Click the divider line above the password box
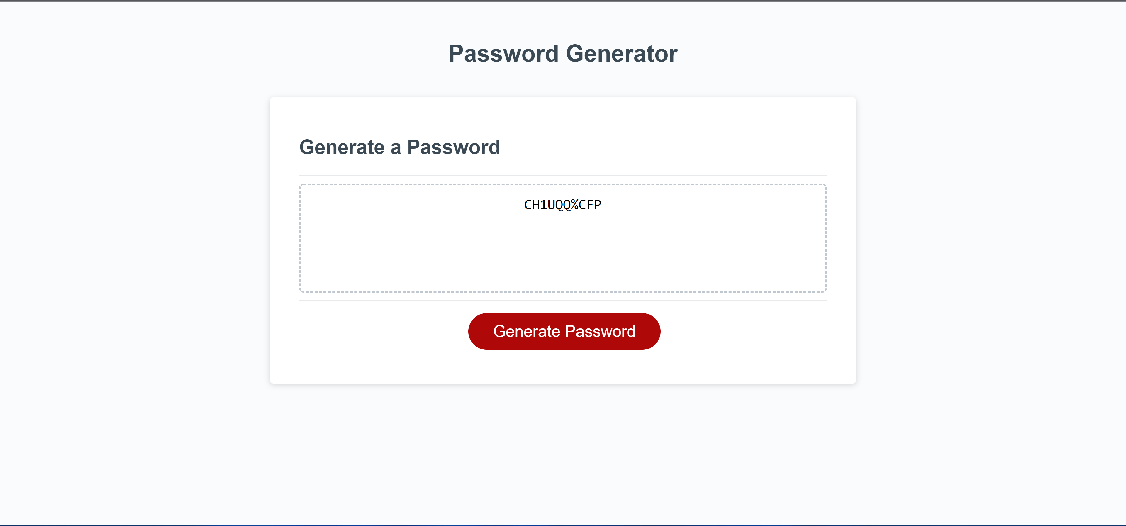 click(563, 174)
